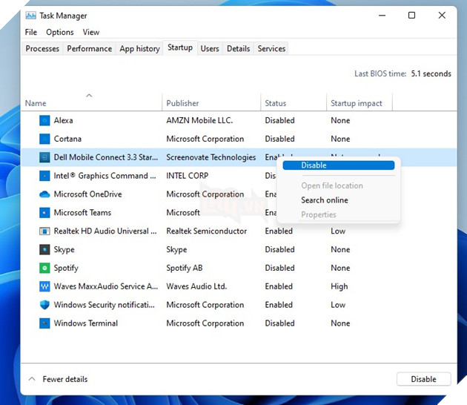Maximize the Task Manager window
This screenshot has width=467, height=405.
click(411, 16)
